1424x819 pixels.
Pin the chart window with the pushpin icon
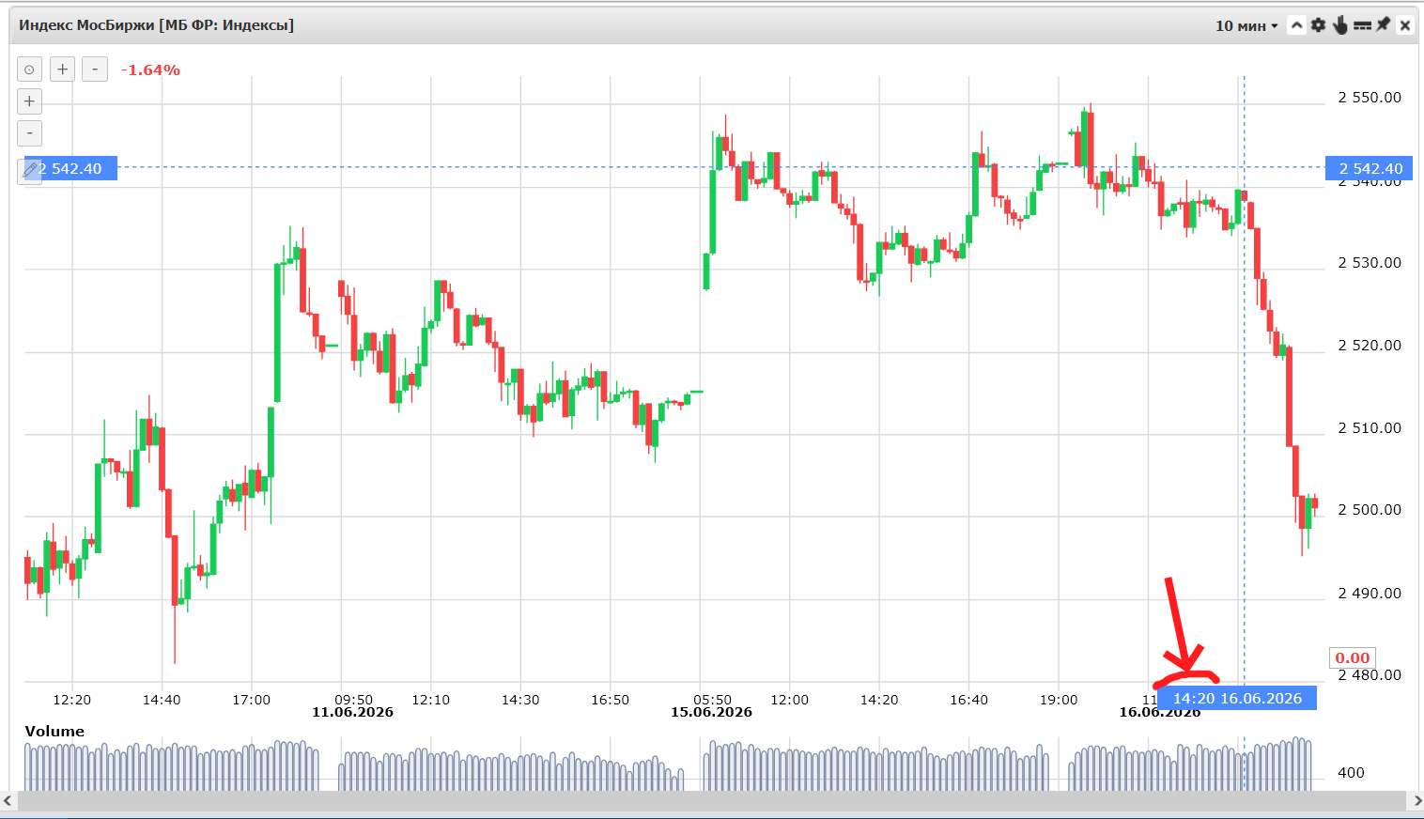(x=1384, y=24)
